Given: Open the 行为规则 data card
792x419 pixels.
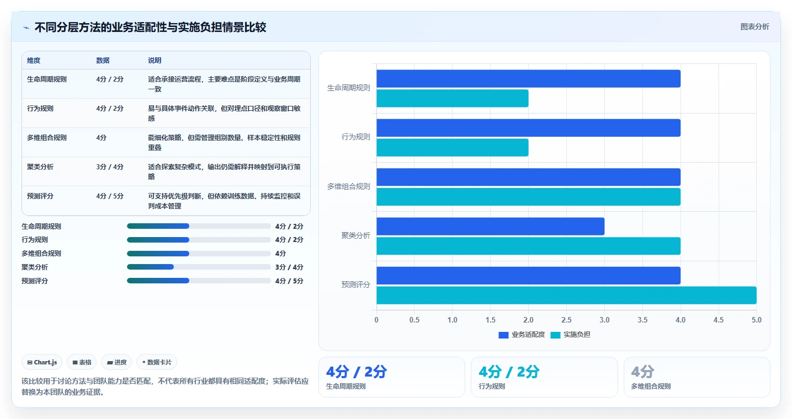Looking at the screenshot, I should click(544, 377).
